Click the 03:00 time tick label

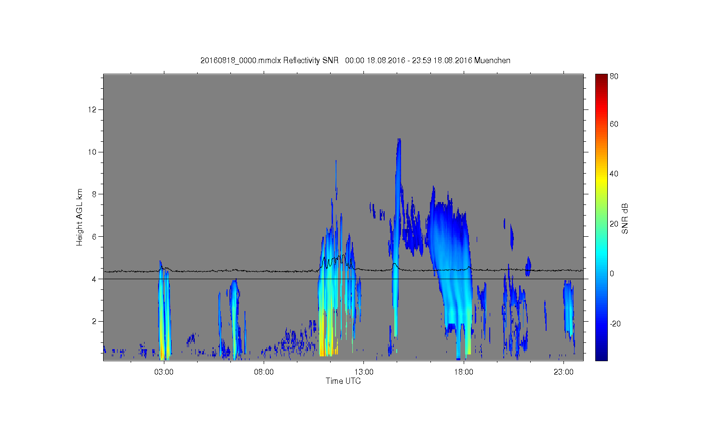point(164,372)
